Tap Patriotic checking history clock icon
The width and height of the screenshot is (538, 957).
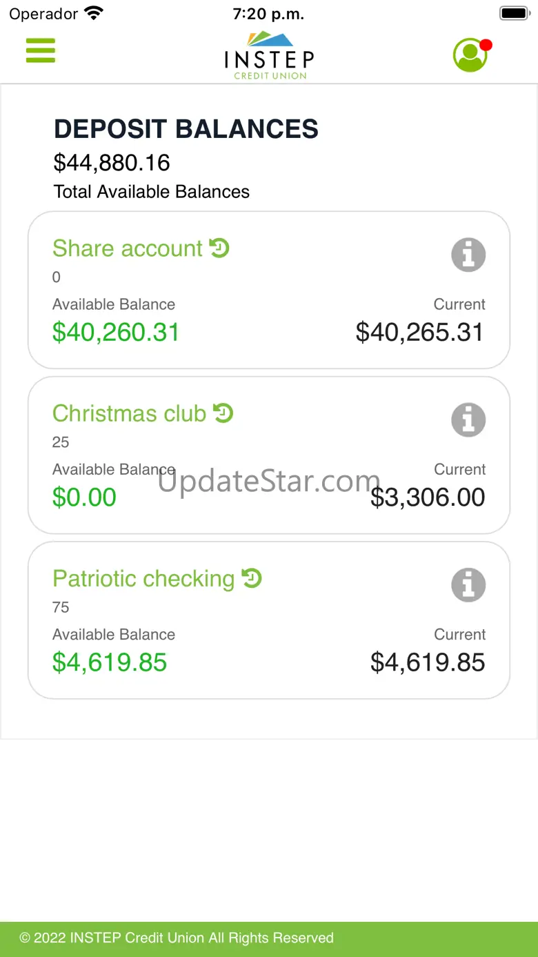point(252,578)
